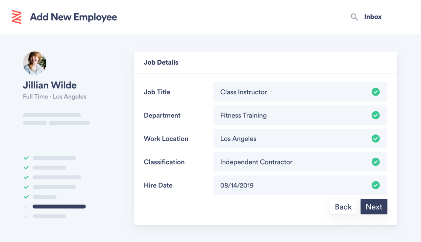Click the green checkmark beside Independent Contractor

[x=376, y=162]
